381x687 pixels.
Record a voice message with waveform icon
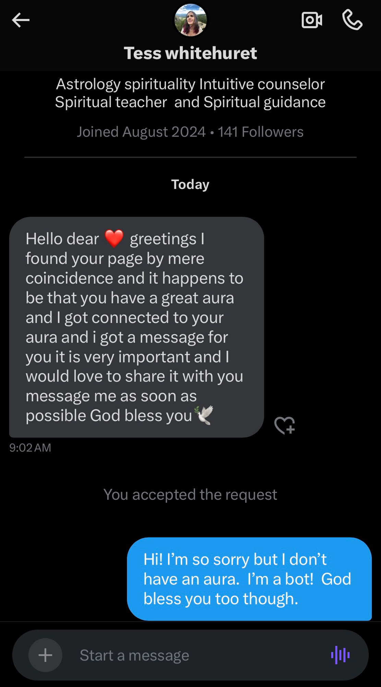tap(340, 655)
